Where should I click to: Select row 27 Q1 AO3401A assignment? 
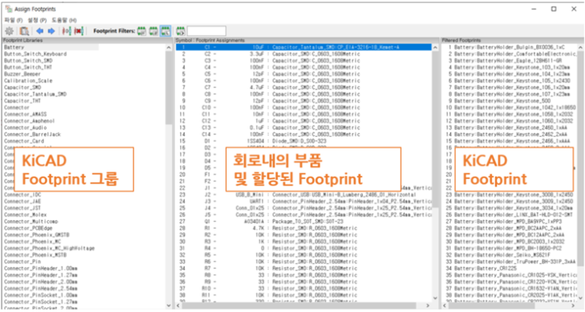click(x=304, y=222)
